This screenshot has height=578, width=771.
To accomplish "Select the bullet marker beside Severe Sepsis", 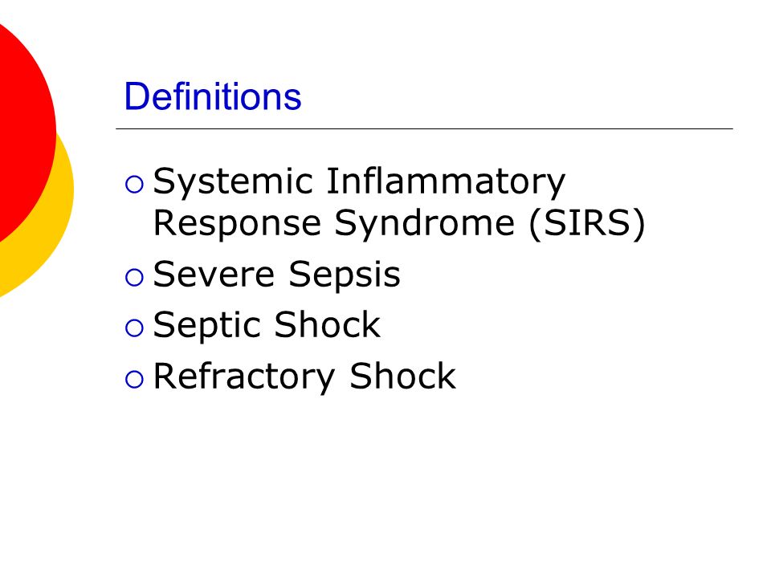I will [134, 277].
